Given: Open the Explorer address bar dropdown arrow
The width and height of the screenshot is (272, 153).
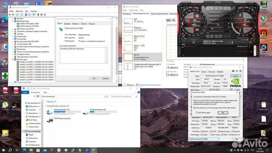Looking at the screenshot, I should click(105, 96).
